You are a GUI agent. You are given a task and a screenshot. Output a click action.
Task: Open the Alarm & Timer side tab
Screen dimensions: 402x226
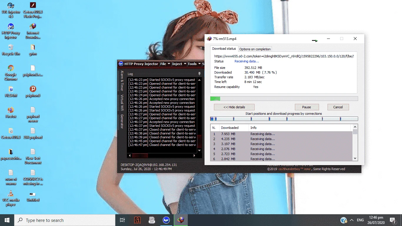tap(122, 81)
